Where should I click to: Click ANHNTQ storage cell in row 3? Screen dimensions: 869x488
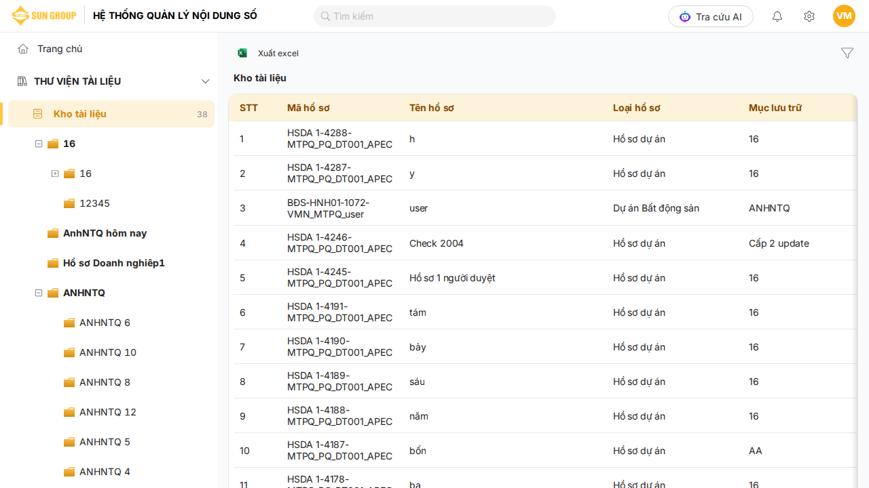[x=769, y=208]
